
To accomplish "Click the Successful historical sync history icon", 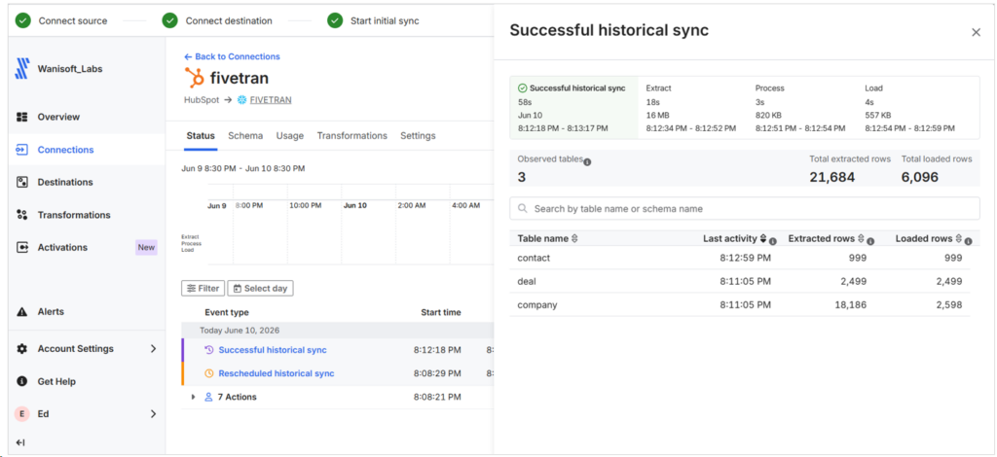I will [x=208, y=350].
